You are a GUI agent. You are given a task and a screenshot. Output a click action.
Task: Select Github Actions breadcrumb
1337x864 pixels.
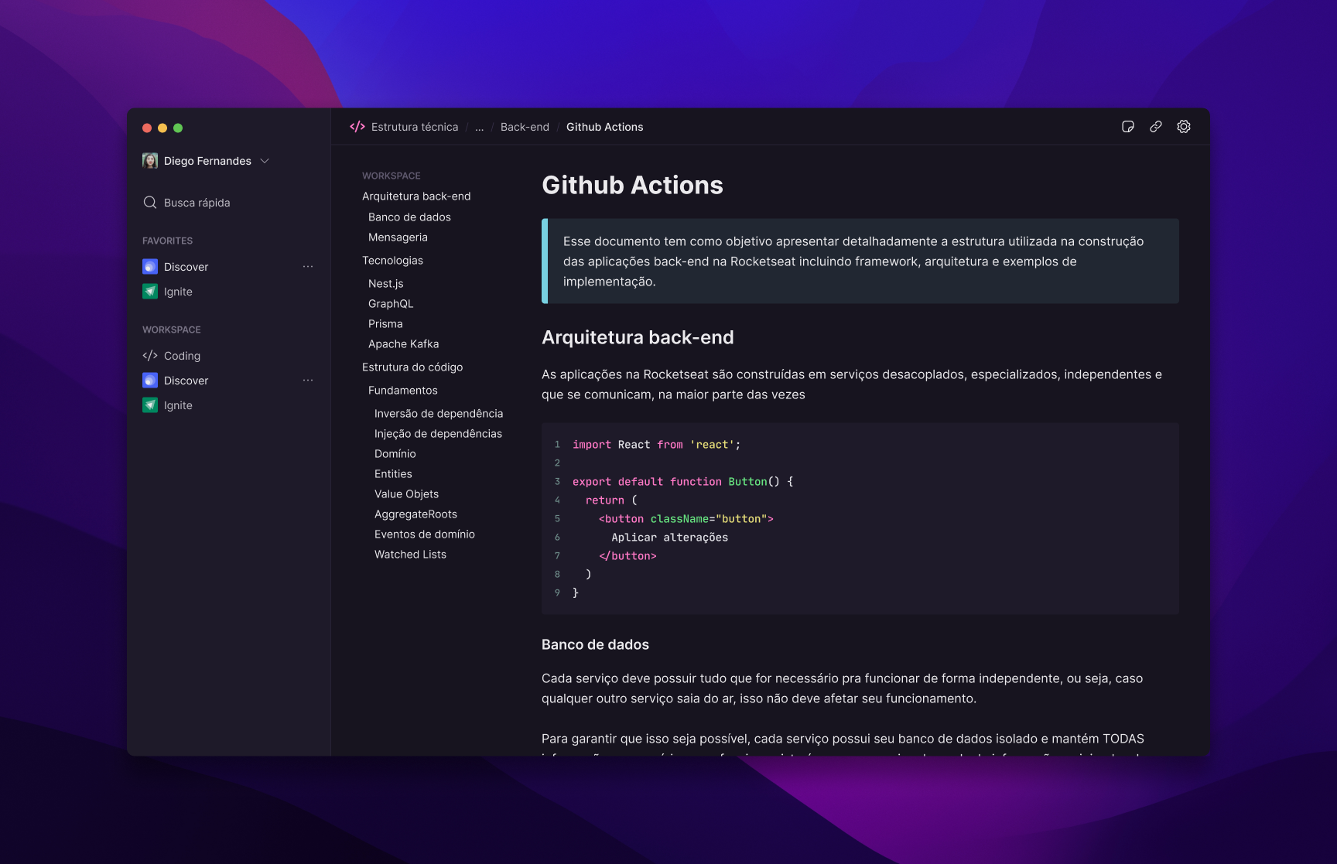tap(605, 127)
